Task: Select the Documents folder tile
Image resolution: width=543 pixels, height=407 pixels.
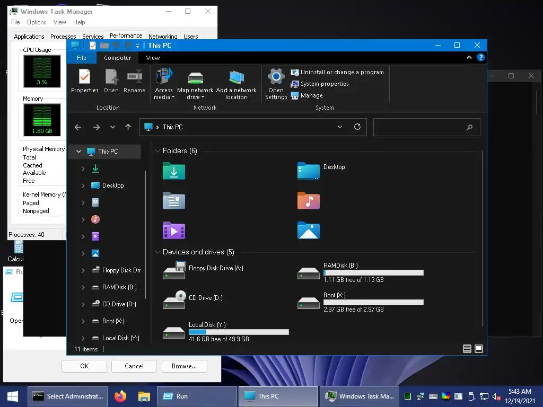Action: coord(174,201)
